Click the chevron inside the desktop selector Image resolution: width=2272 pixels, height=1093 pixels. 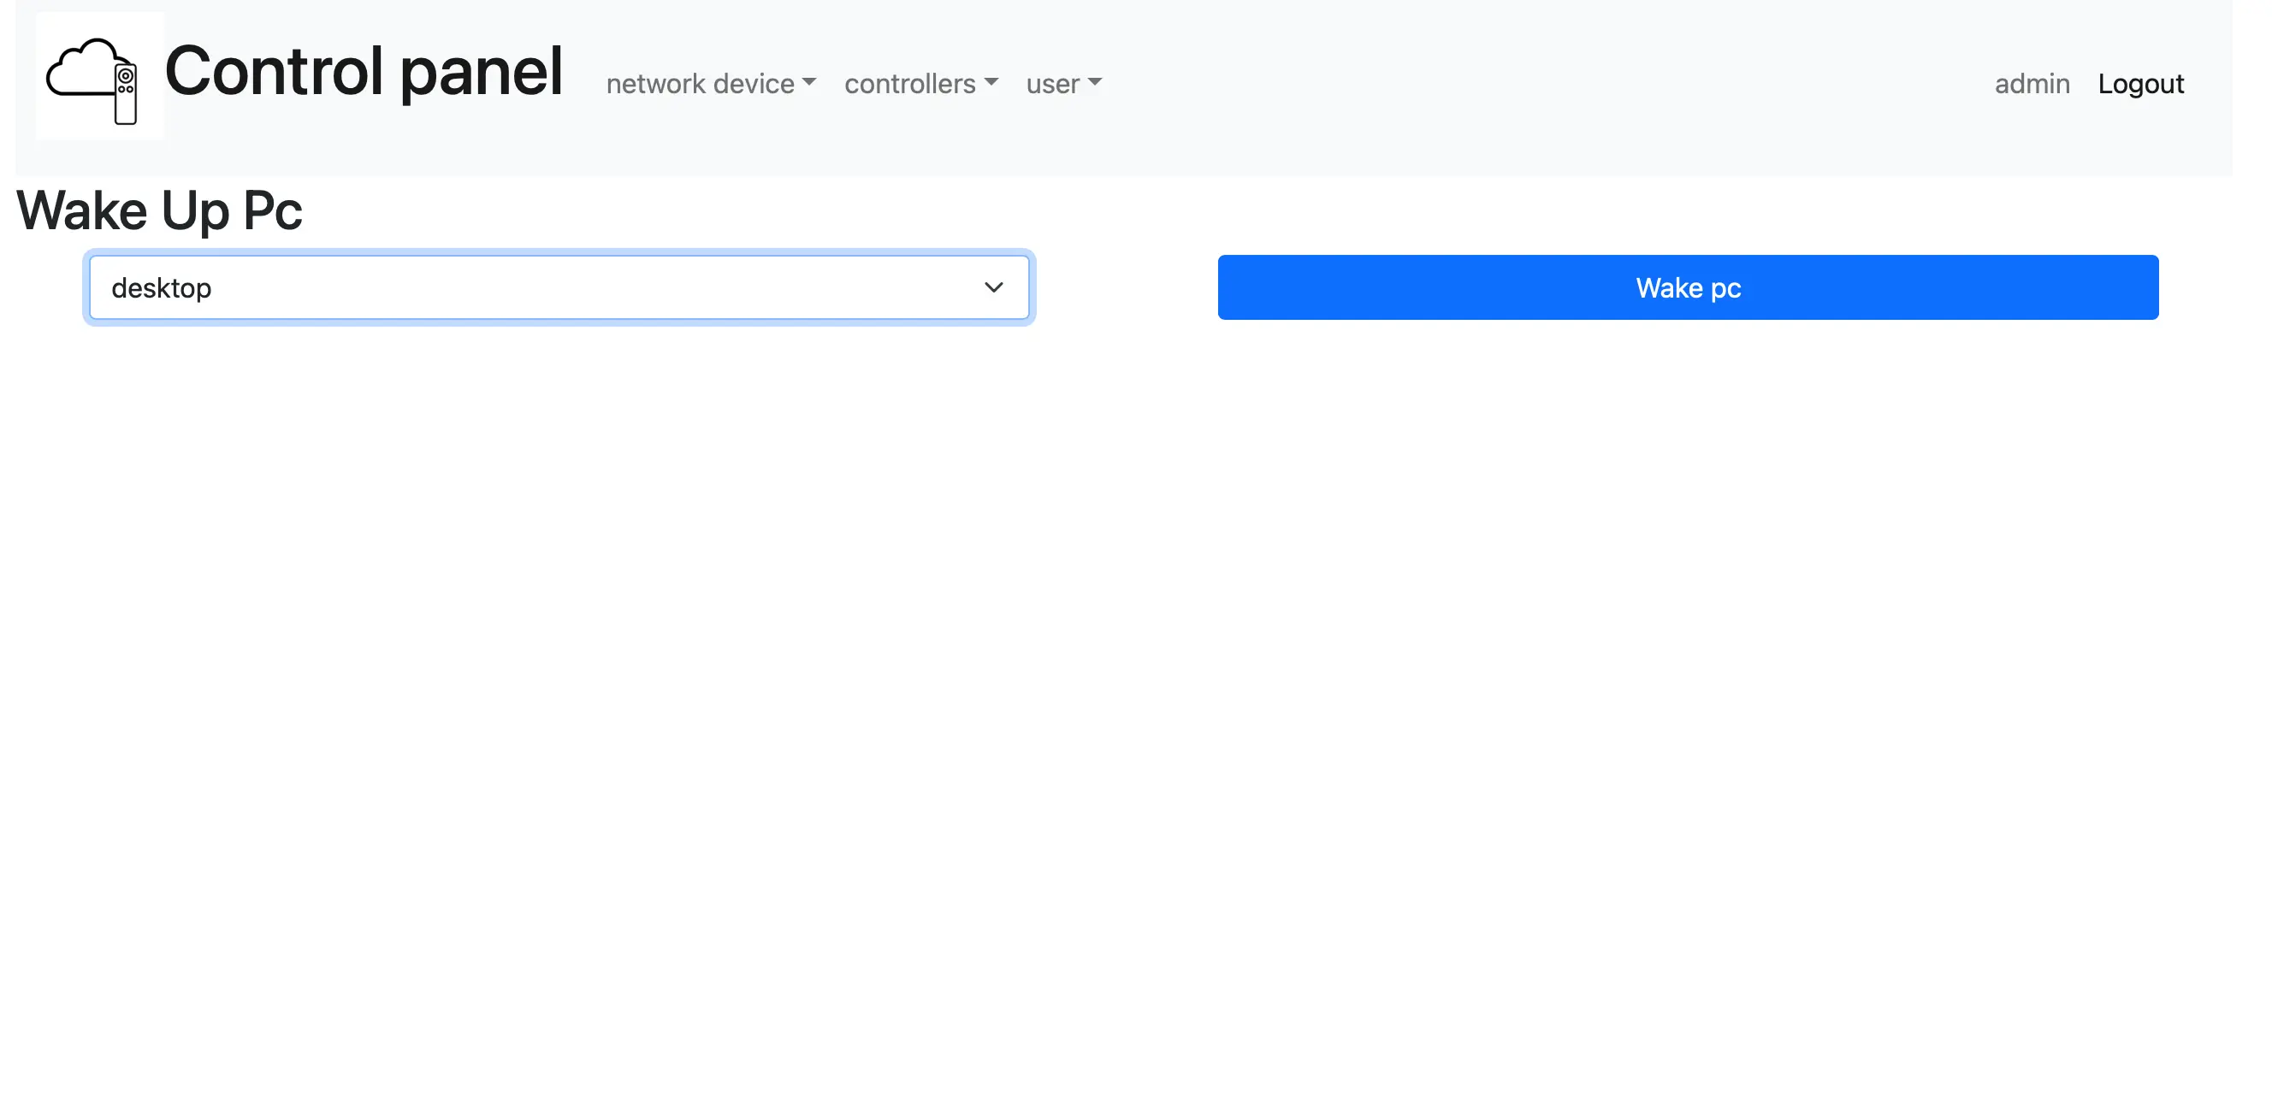coord(993,287)
